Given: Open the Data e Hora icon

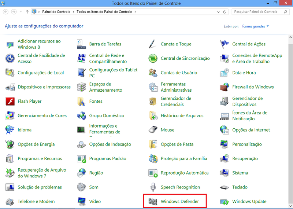Looking at the screenshot, I should pyautogui.click(x=225, y=73).
